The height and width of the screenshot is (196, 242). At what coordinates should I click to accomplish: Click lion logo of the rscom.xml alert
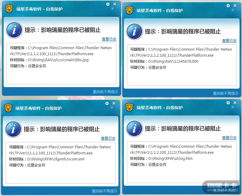(8, 108)
